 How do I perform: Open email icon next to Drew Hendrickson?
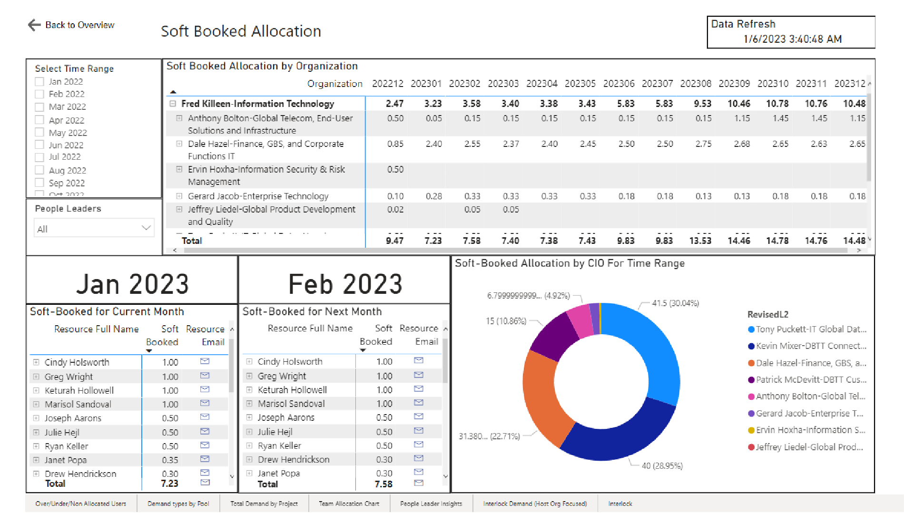(x=205, y=472)
